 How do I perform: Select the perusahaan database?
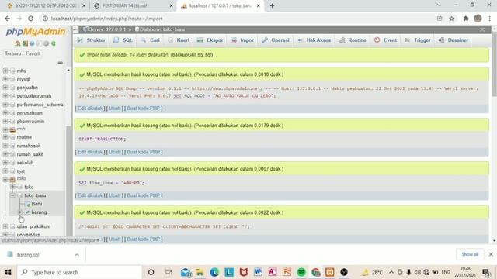tap(30, 113)
